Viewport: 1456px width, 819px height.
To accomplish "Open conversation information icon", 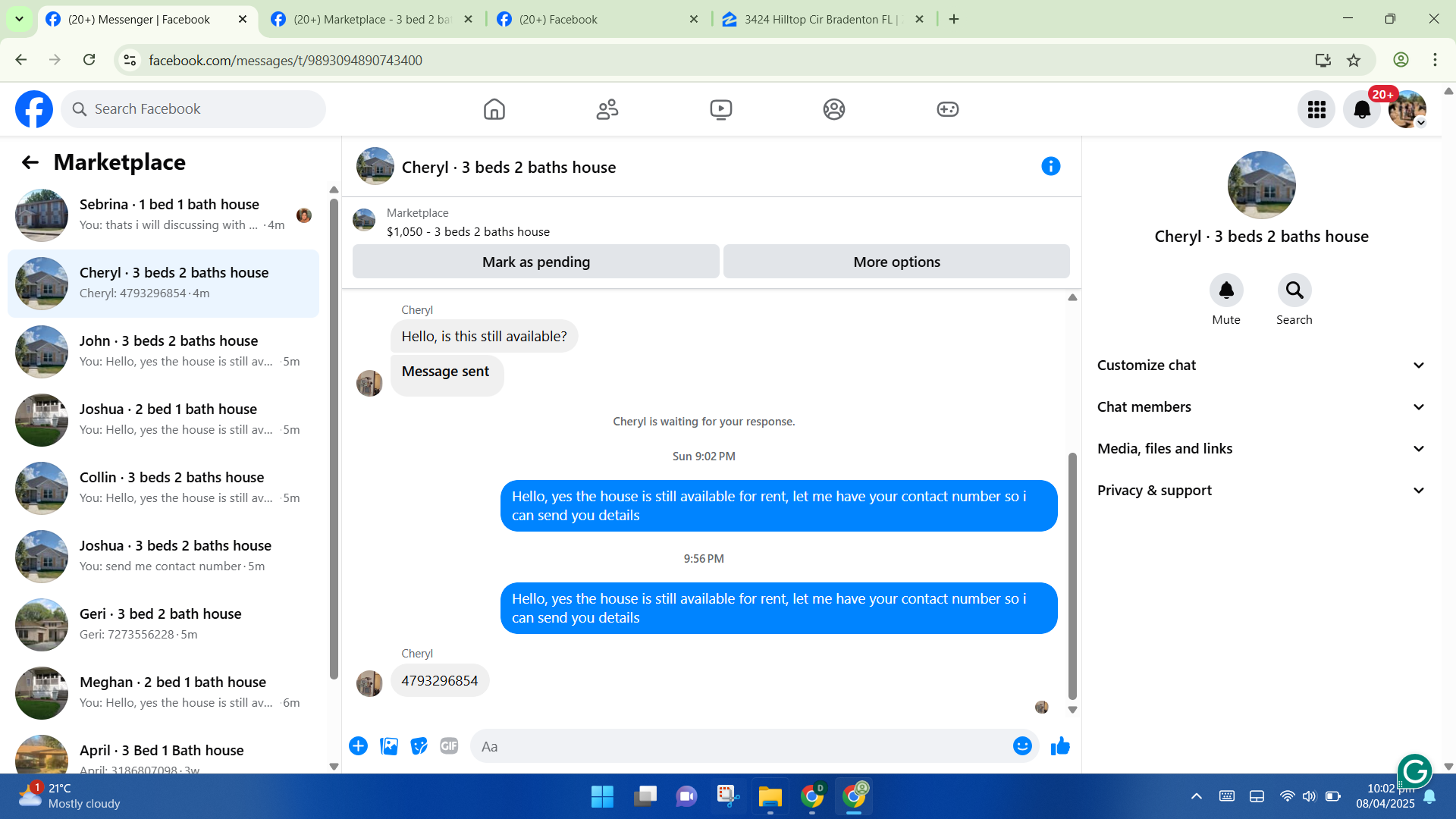I will pyautogui.click(x=1050, y=166).
